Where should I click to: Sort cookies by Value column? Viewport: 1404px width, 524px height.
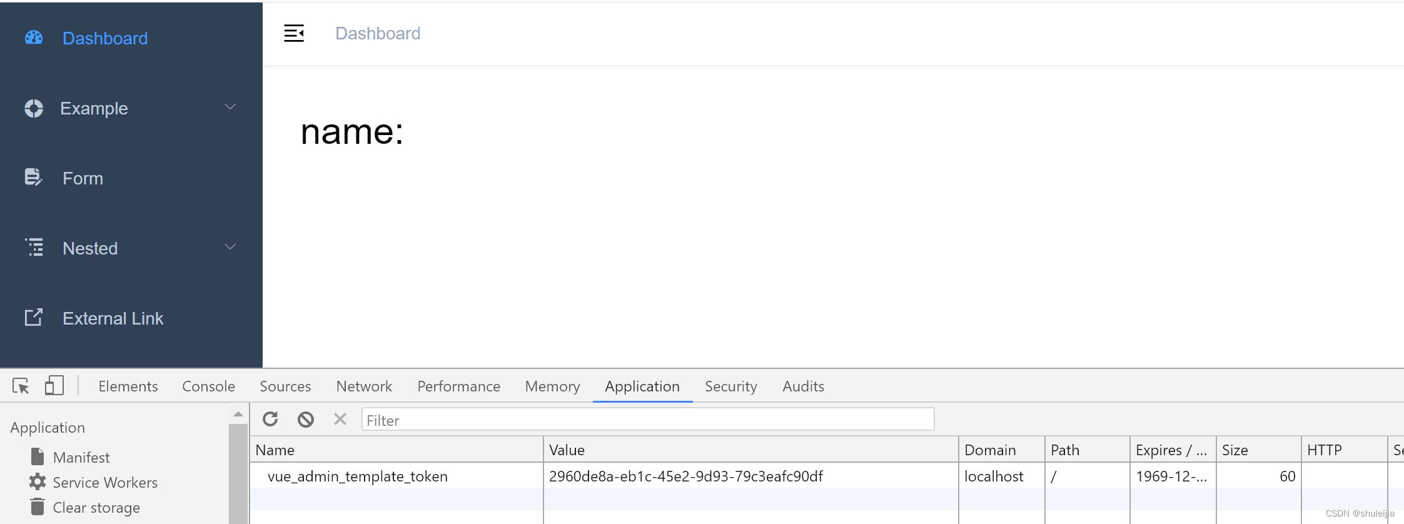[x=750, y=450]
